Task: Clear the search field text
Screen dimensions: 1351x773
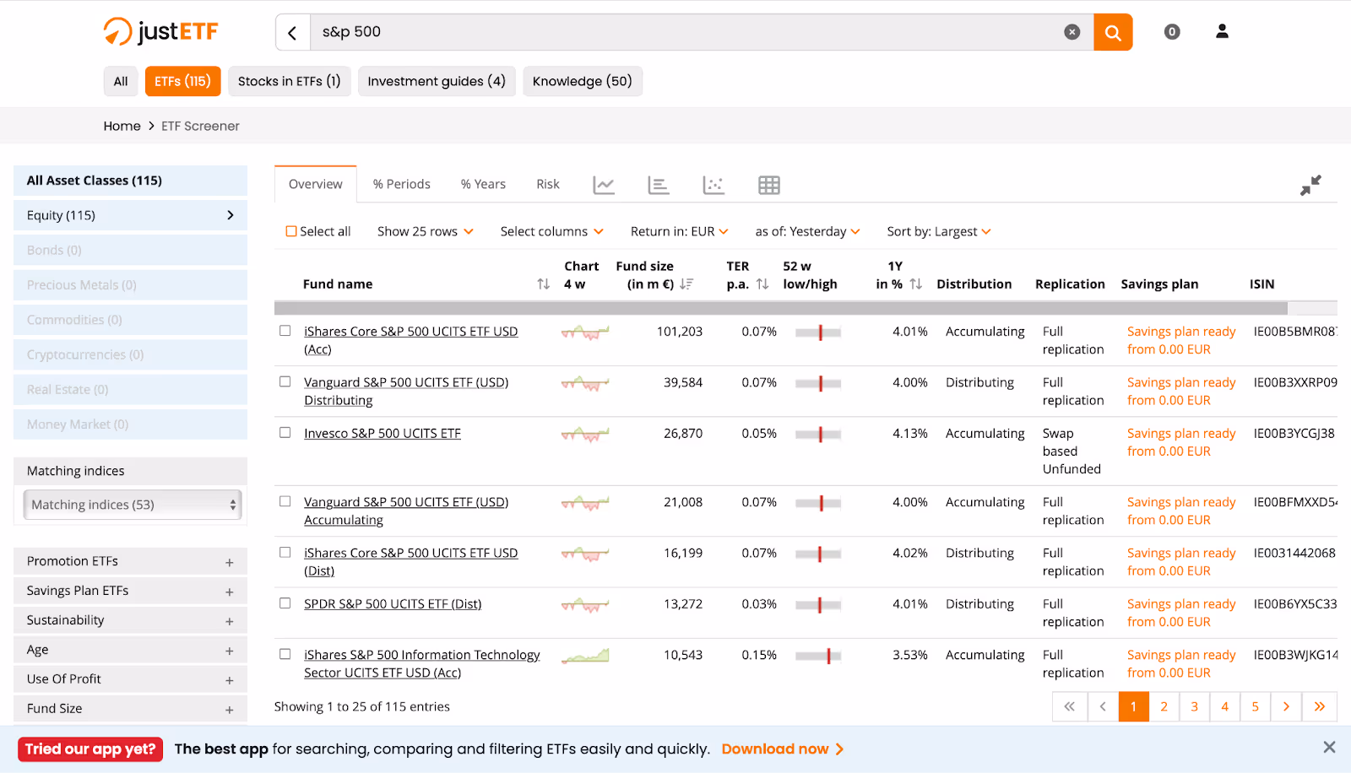Action: [1072, 32]
